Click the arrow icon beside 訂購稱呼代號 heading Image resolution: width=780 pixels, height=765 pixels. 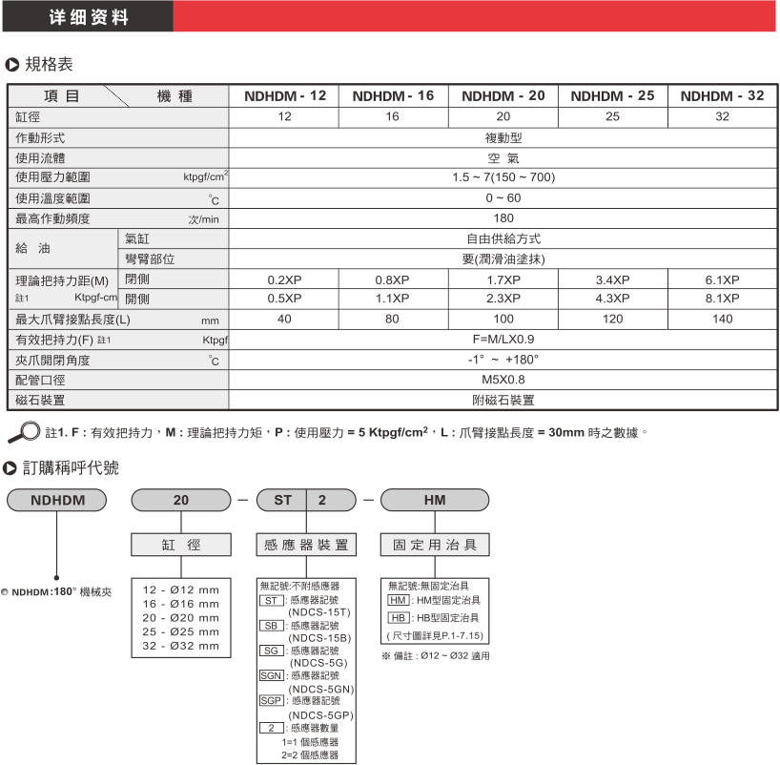point(12,467)
